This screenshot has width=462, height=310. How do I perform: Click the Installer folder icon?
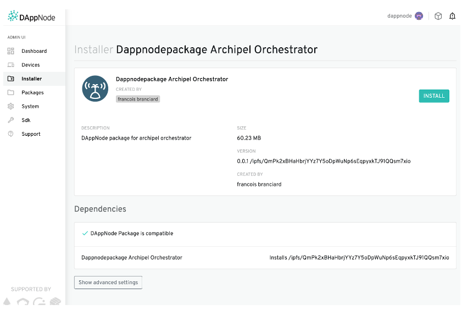[11, 79]
